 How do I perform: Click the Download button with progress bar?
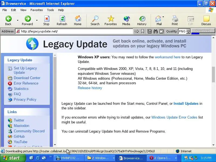click(x=203, y=31)
